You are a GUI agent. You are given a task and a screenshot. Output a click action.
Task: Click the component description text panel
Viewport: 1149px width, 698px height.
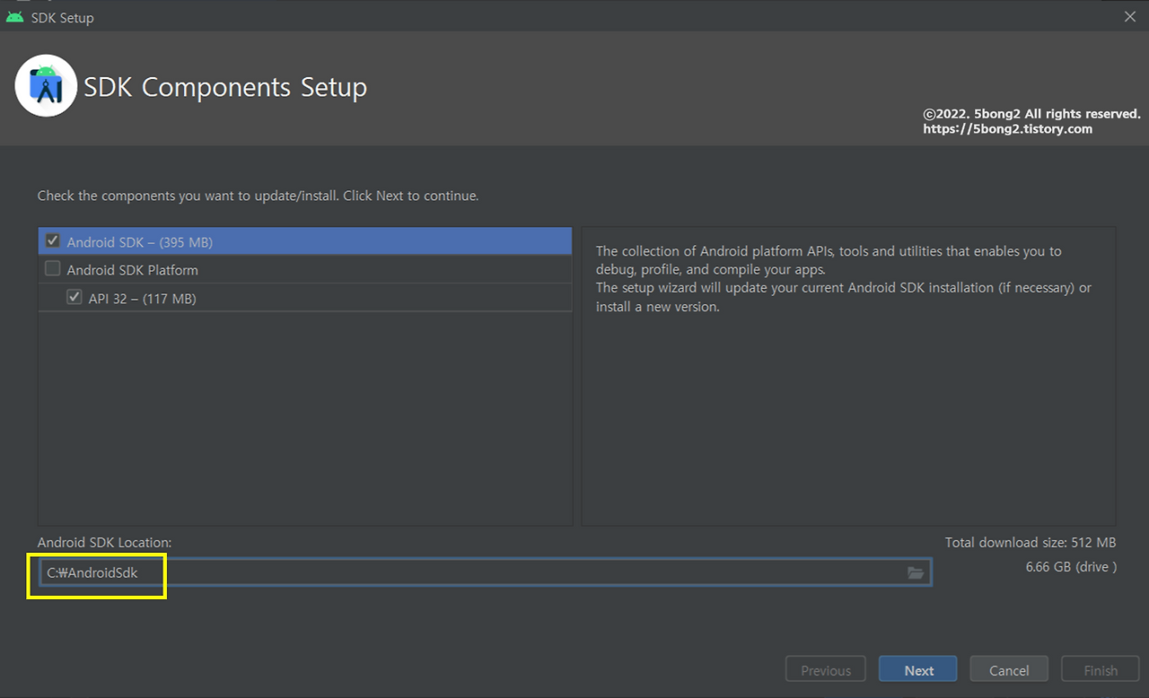[848, 376]
